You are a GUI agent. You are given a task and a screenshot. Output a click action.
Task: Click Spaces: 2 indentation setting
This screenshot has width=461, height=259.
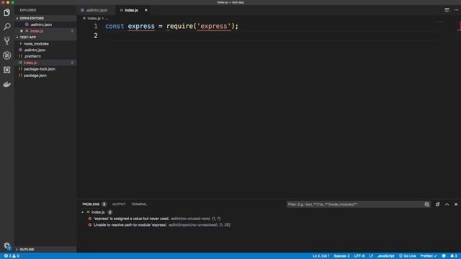pyautogui.click(x=341, y=256)
